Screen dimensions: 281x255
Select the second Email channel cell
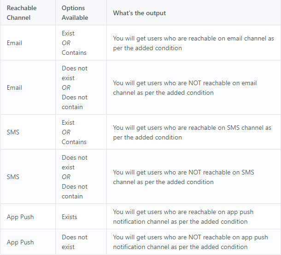coord(14,87)
